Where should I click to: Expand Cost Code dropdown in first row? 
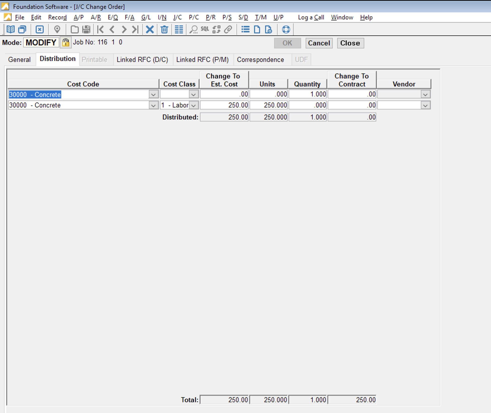point(153,94)
